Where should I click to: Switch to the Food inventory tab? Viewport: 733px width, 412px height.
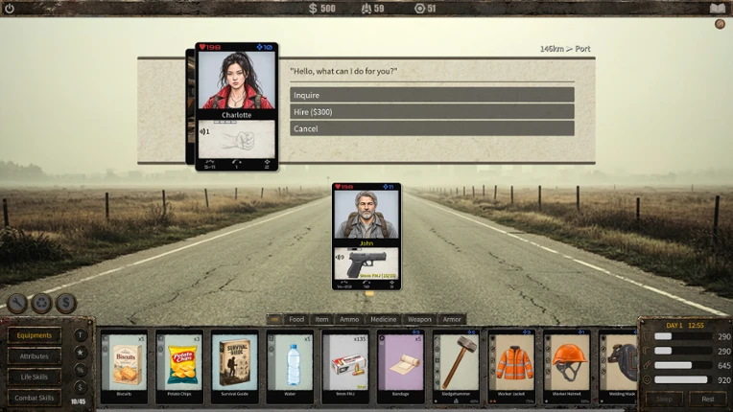coord(296,319)
